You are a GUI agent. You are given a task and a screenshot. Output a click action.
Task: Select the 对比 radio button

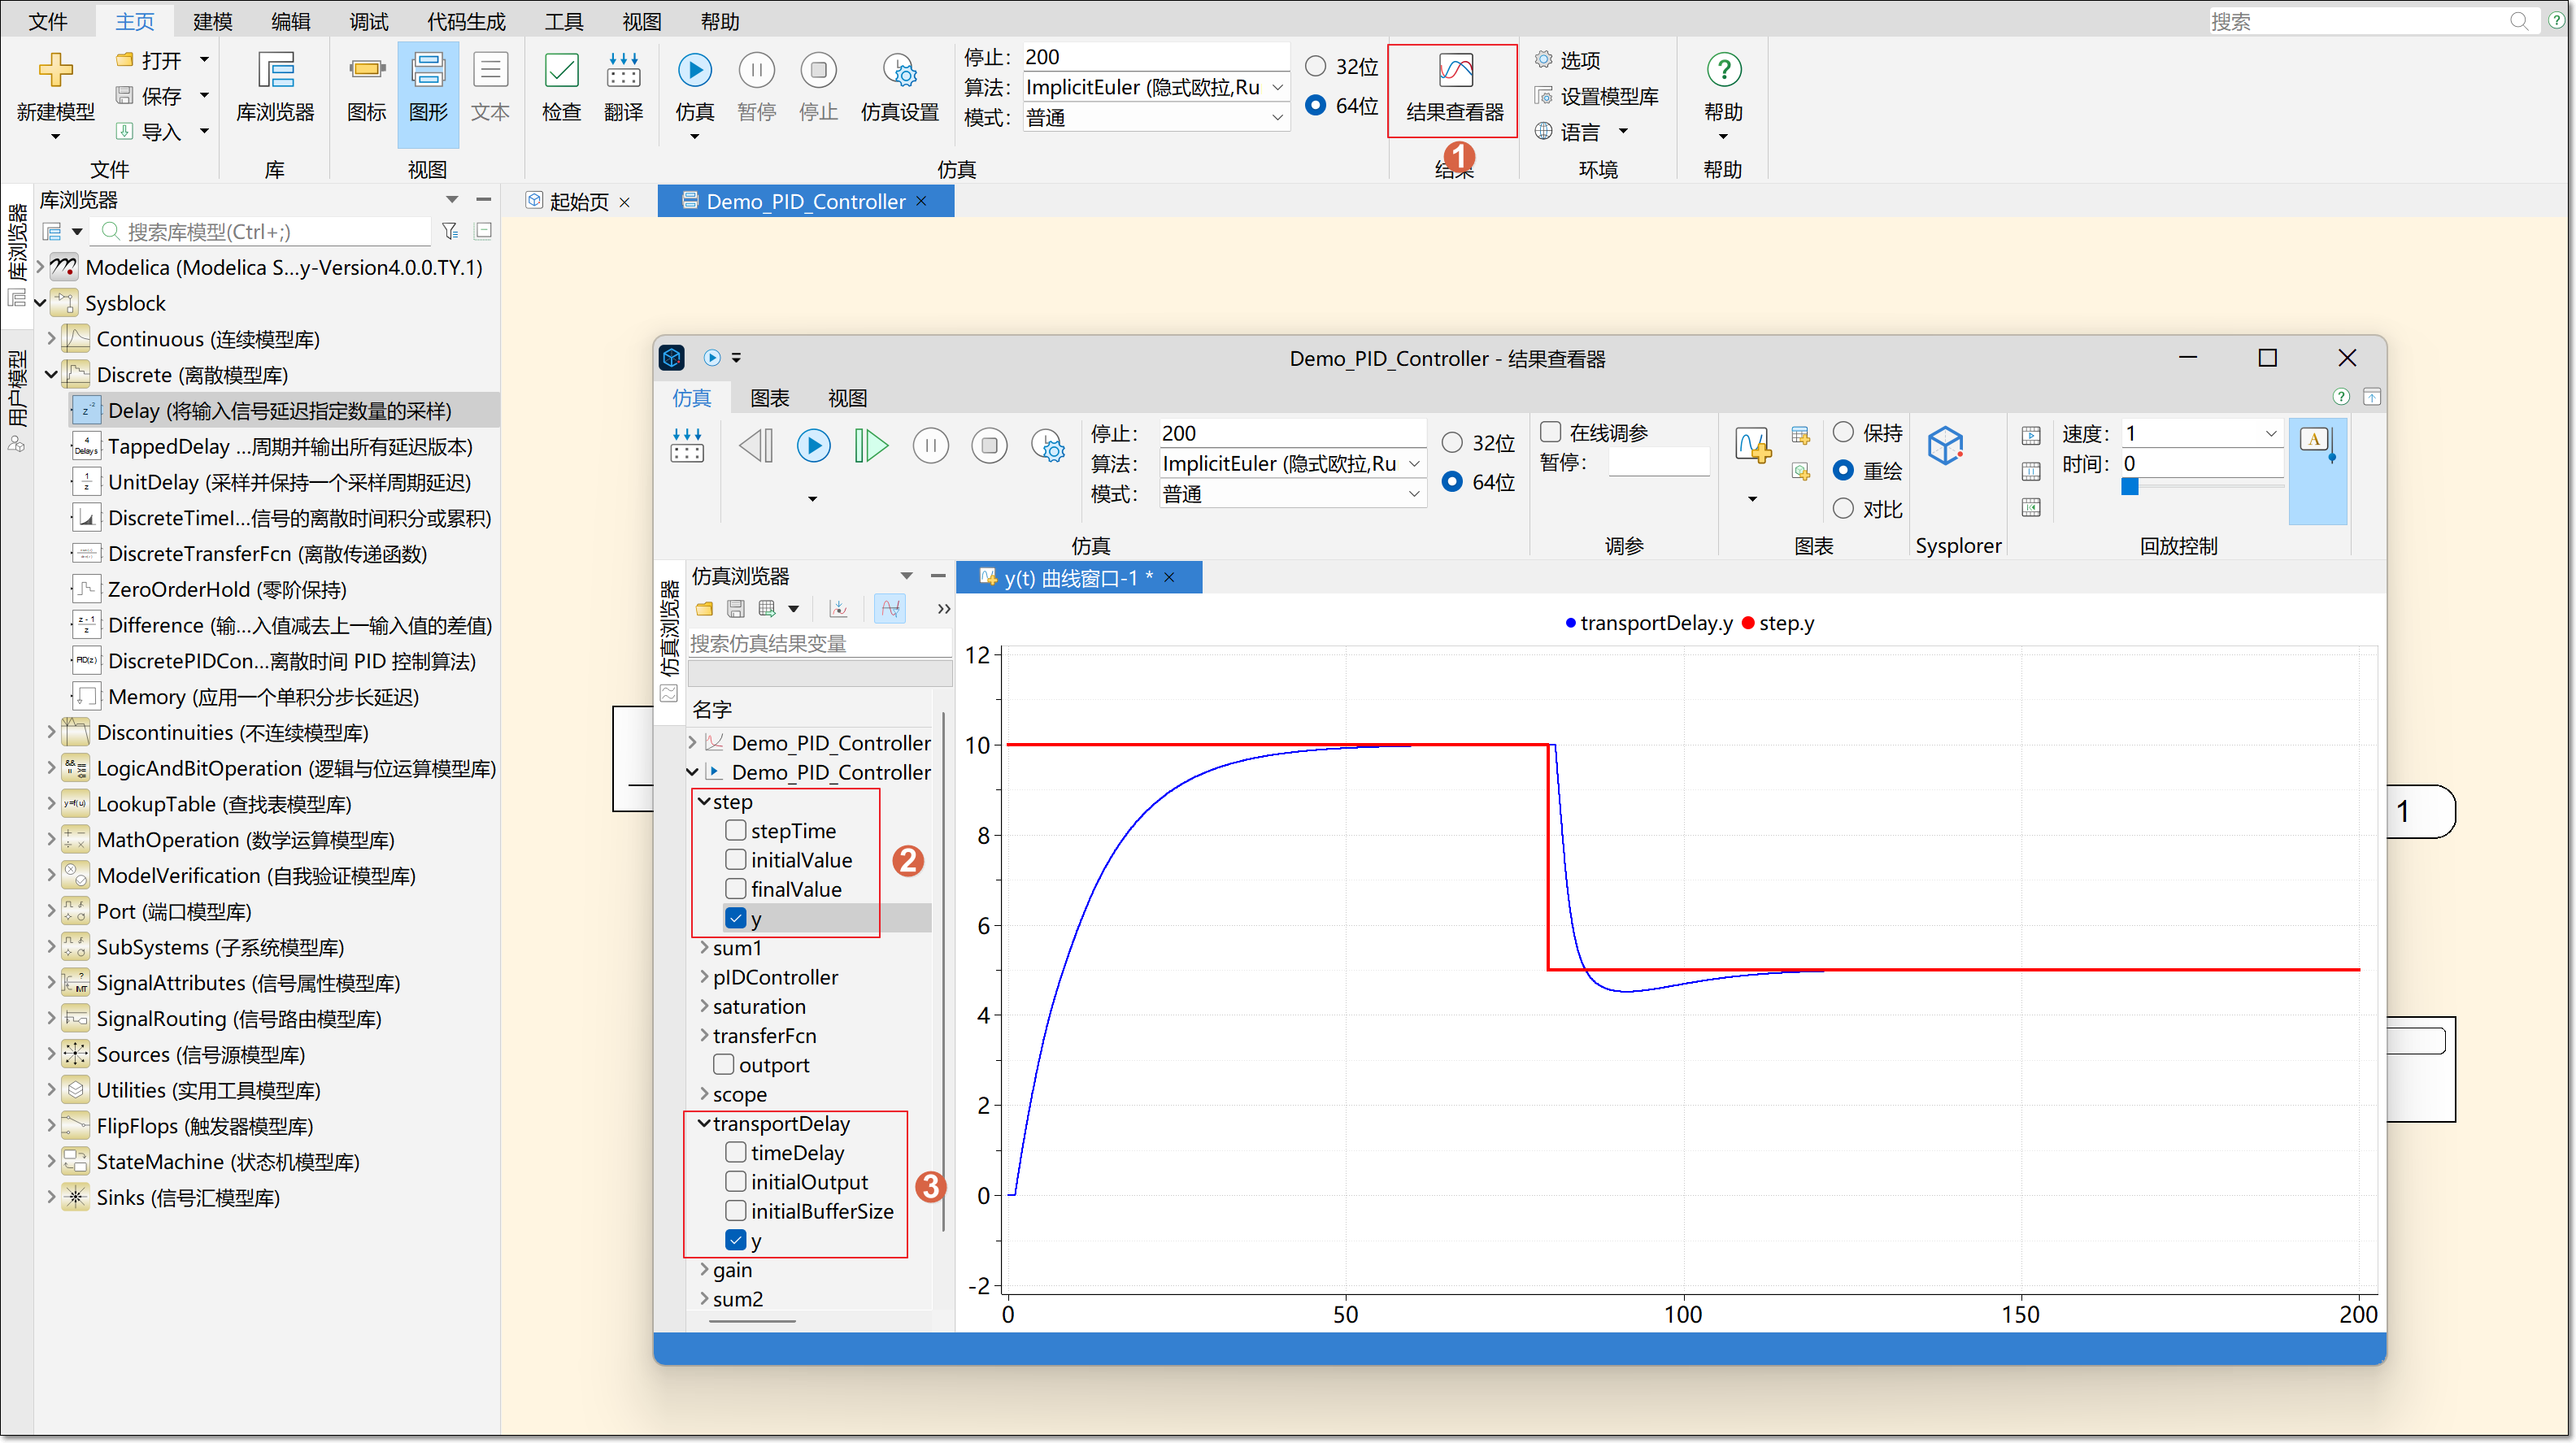coord(1843,509)
